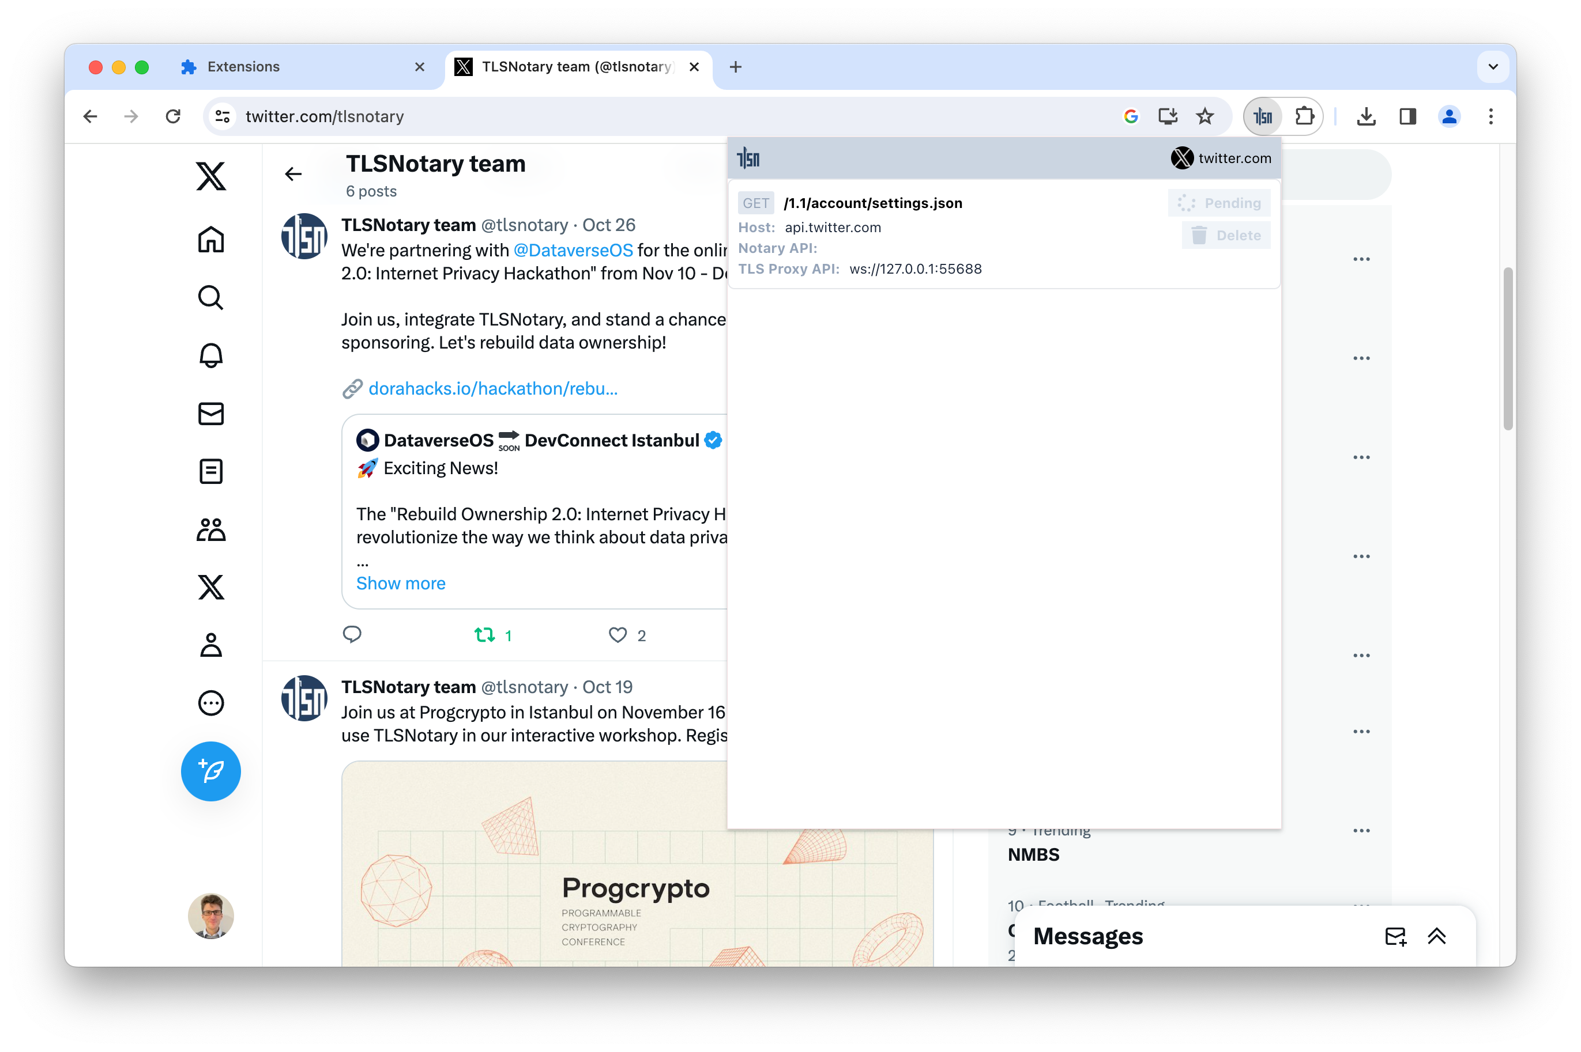Screen dimensions: 1581x1052
Task: Open the Notifications bell icon
Action: click(x=211, y=355)
